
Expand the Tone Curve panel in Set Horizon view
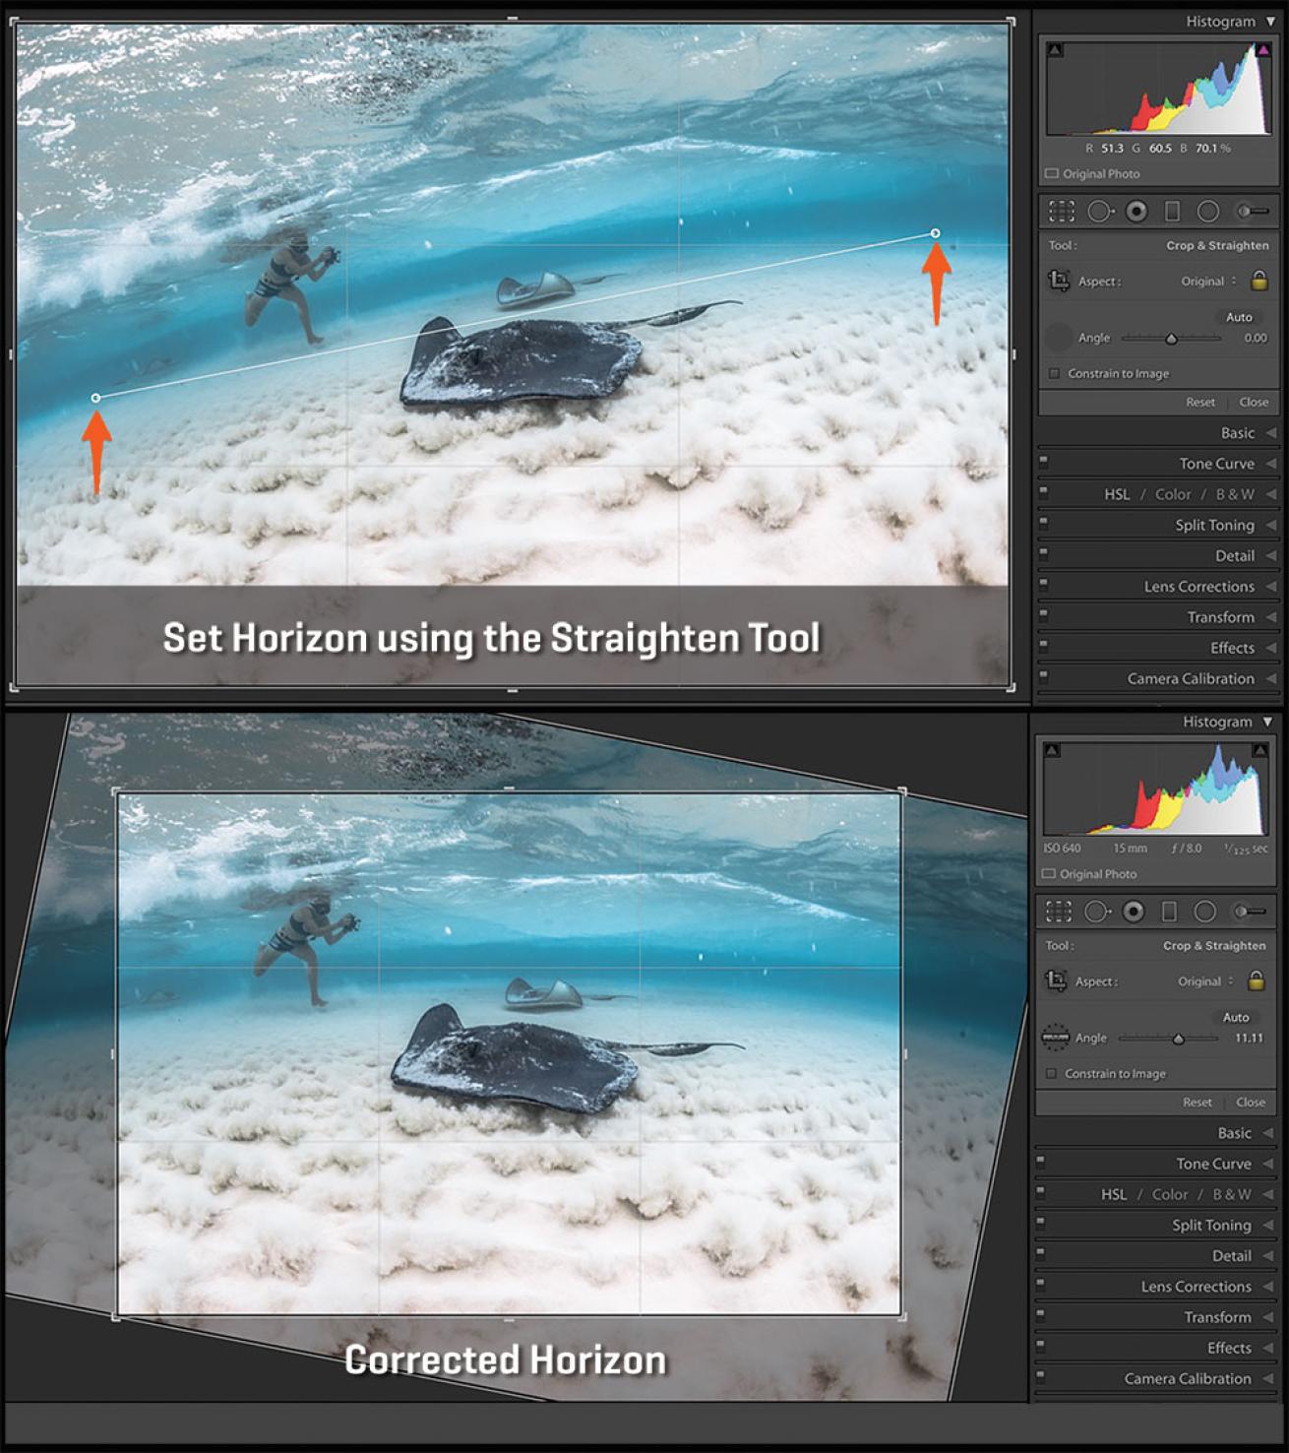point(1216,464)
